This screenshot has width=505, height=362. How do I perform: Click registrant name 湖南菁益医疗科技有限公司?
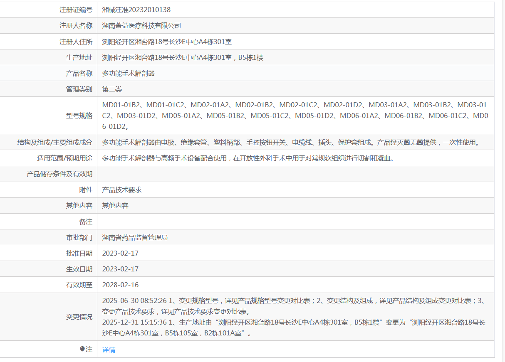click(141, 26)
